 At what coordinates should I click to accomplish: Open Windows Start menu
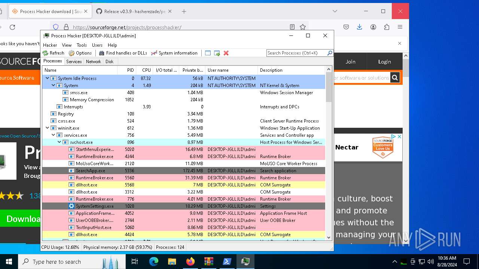click(9, 262)
